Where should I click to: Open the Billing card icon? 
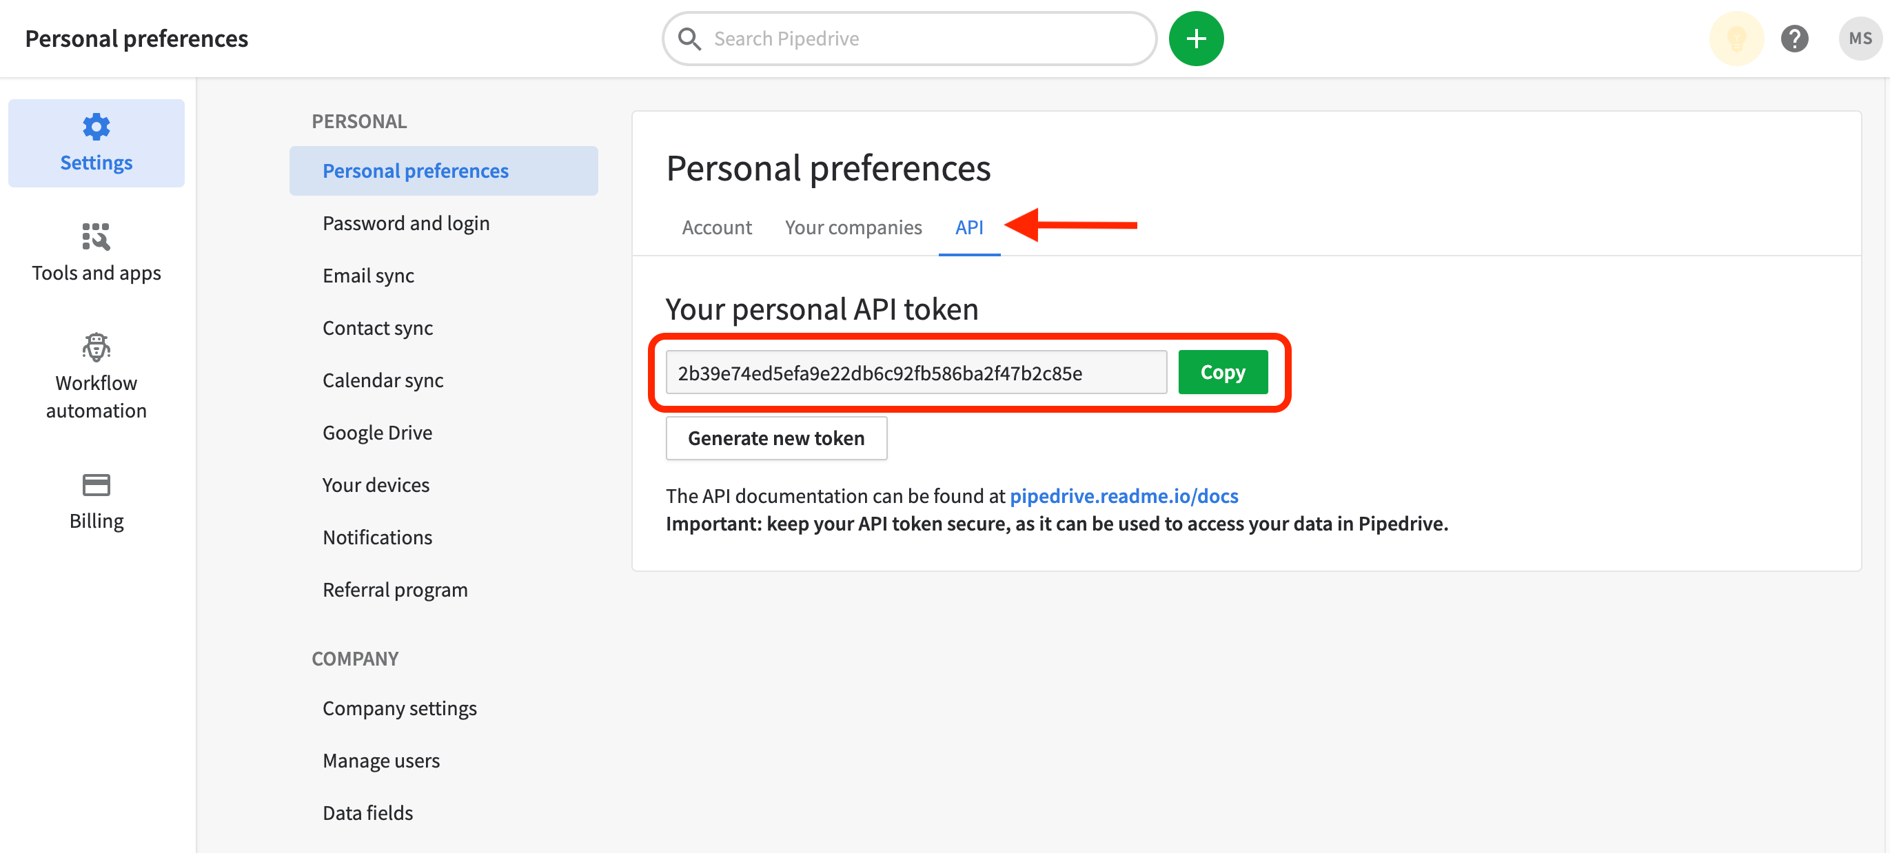click(96, 485)
